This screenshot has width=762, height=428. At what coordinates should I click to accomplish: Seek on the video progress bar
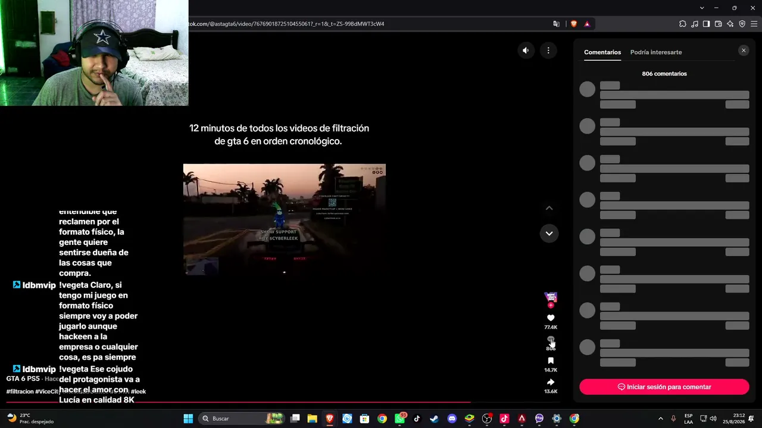click(283, 402)
